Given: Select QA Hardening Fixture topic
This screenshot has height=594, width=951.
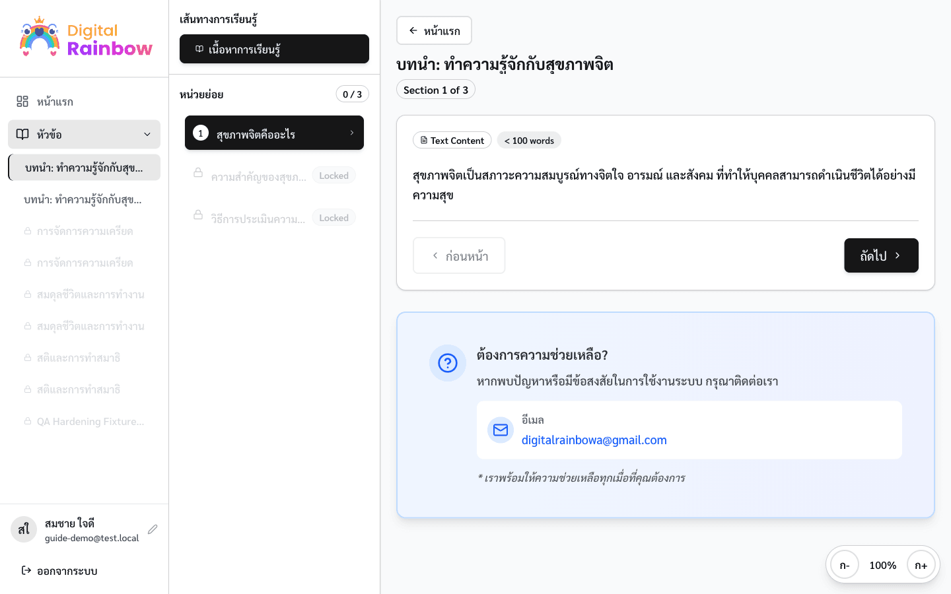Looking at the screenshot, I should click(x=84, y=421).
